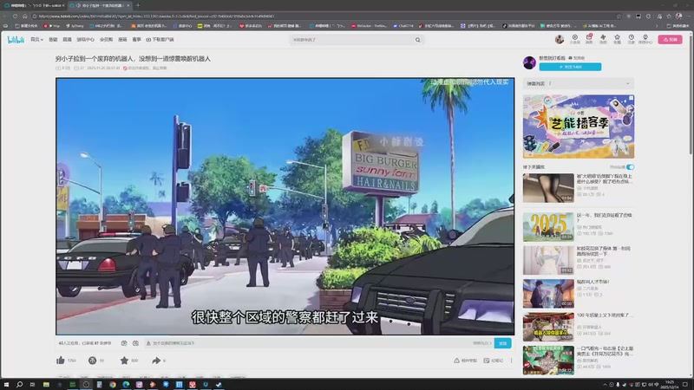Open the browser three-dot settings menu
This screenshot has height=390, width=694.
click(688, 16)
